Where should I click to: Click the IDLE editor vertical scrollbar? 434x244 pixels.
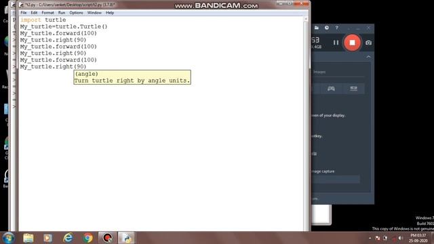[x=306, y=123]
